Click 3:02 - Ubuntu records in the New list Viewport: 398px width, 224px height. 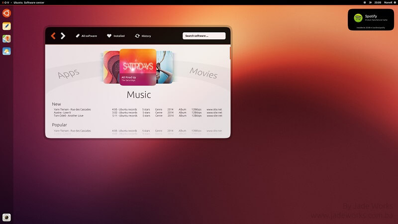[124, 112]
